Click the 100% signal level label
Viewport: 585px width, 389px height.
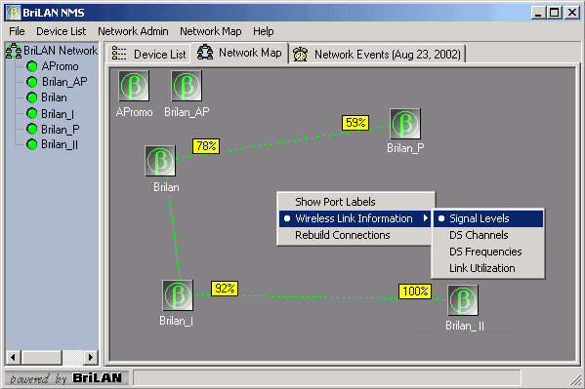point(415,291)
